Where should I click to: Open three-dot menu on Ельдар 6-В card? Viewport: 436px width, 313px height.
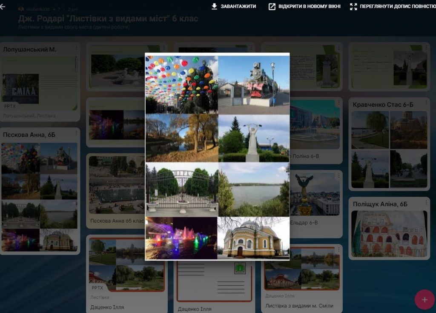point(338,175)
